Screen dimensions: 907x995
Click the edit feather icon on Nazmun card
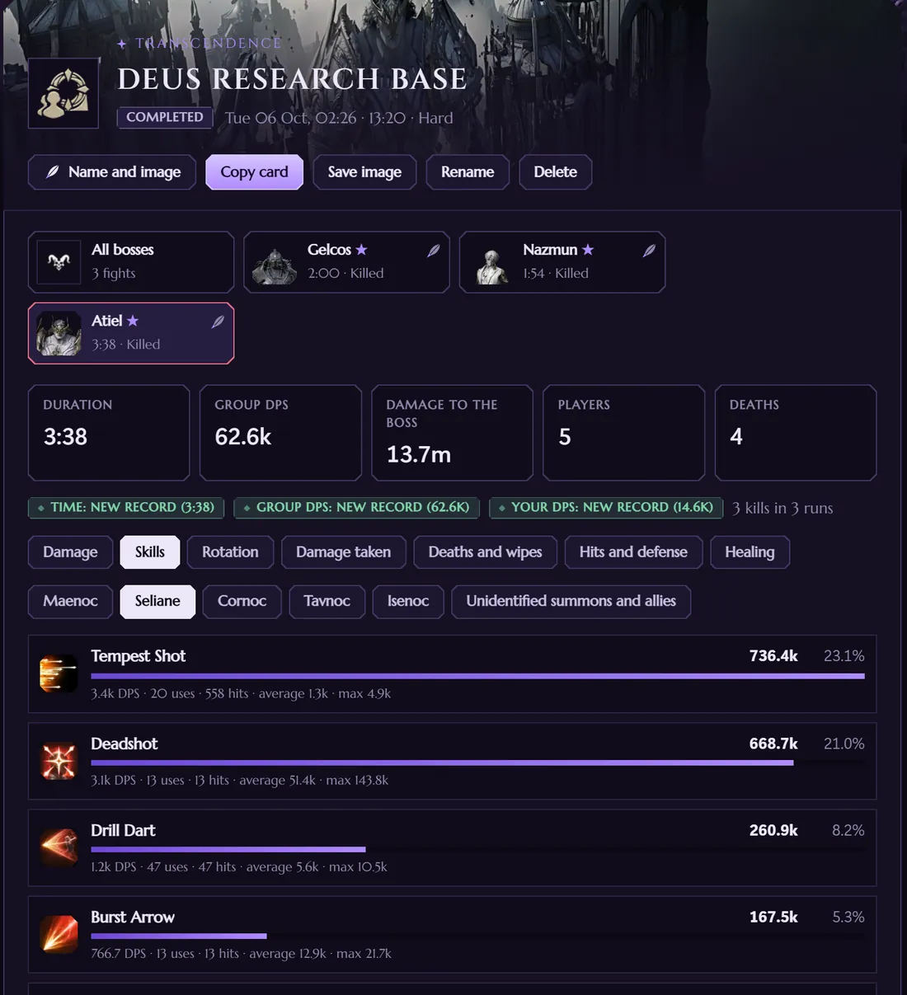click(649, 251)
